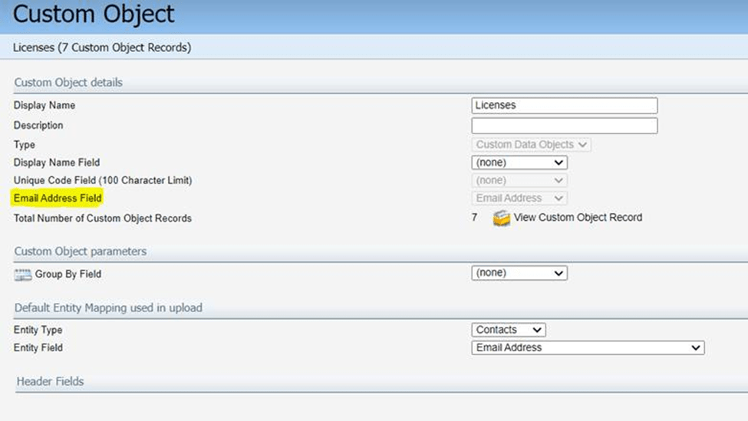Click the Licenses (7 Custom Object Records) subtitle
Viewport: 748px width, 421px height.
click(102, 48)
